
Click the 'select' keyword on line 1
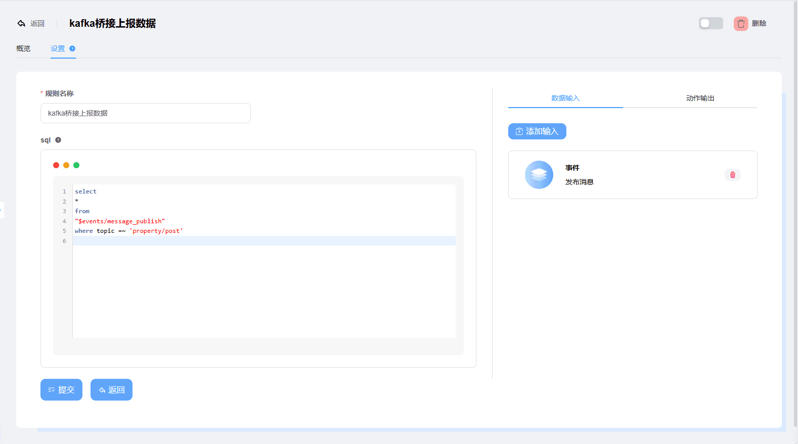[85, 191]
